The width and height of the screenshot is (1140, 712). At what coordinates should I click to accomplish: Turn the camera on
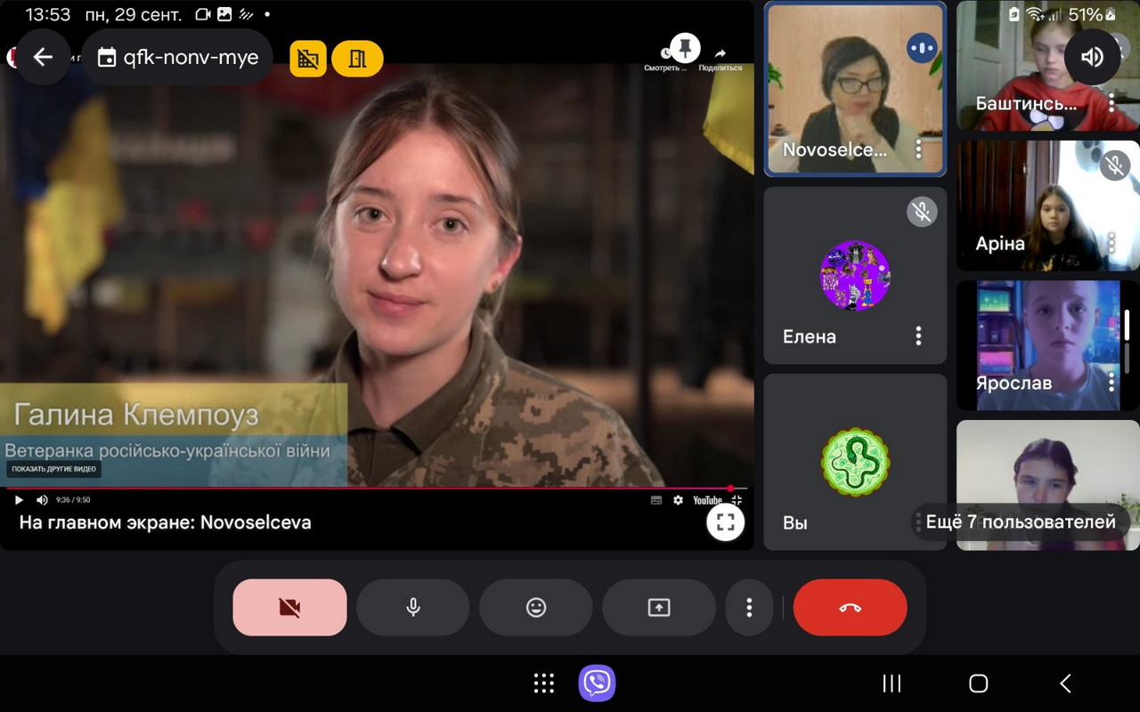(289, 608)
